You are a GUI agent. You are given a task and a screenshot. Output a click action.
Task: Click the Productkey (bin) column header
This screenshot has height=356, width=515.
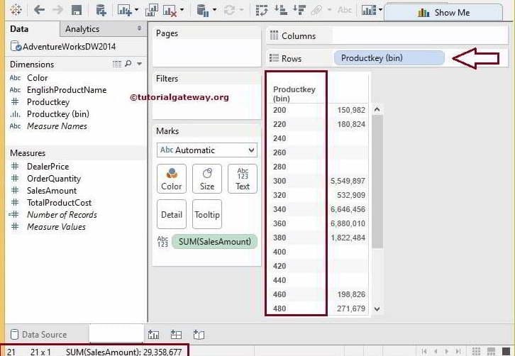click(294, 94)
